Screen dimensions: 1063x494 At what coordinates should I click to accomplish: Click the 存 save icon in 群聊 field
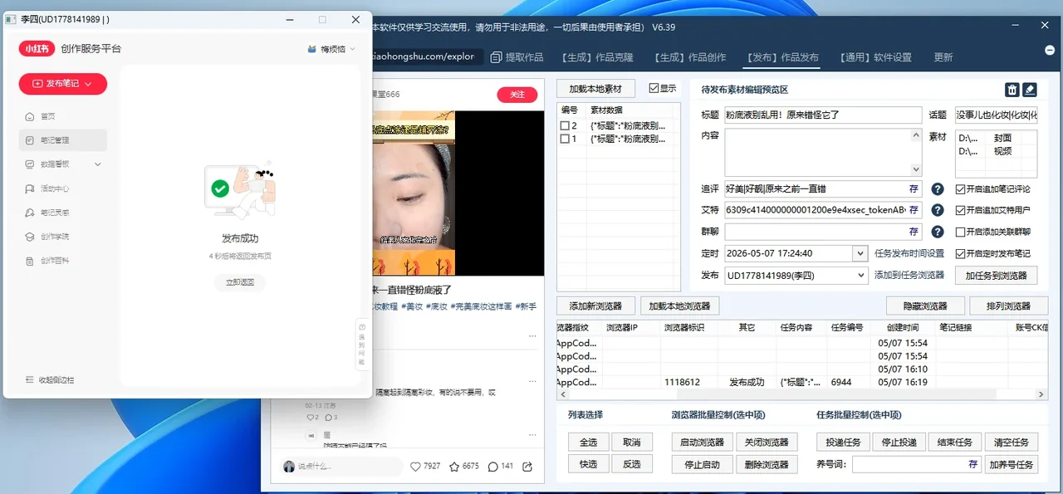[x=914, y=232]
